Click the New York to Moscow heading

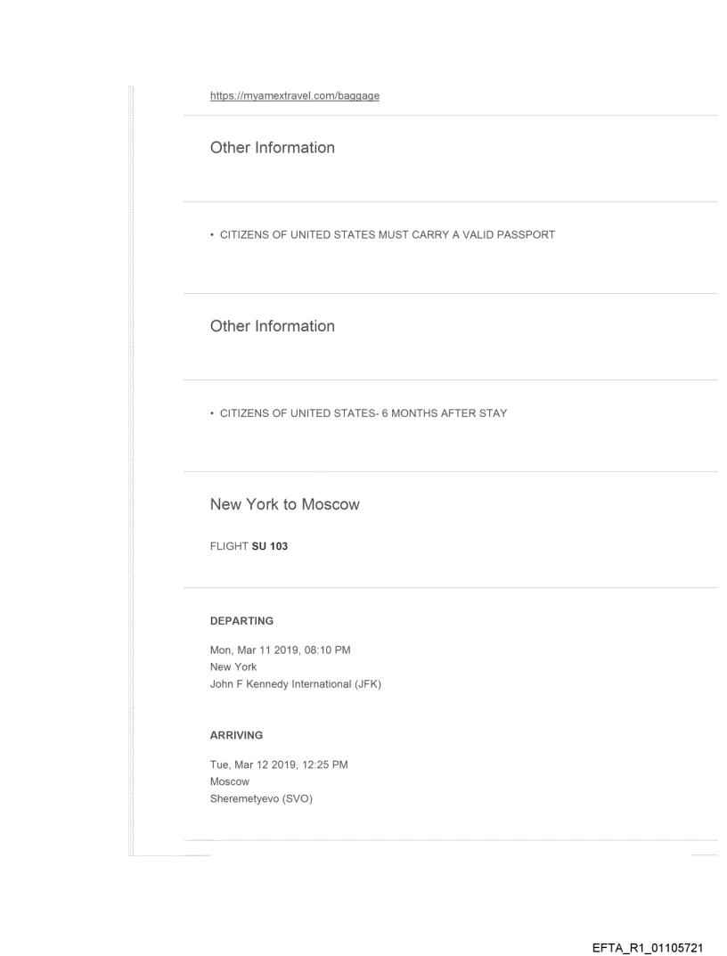285,504
